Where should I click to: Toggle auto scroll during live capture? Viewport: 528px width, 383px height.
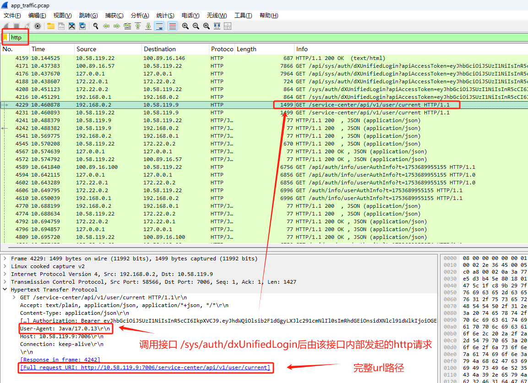click(x=159, y=26)
